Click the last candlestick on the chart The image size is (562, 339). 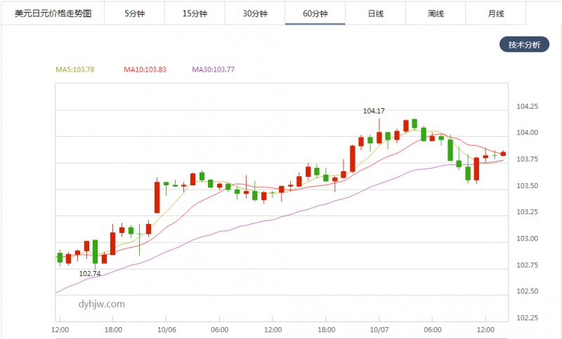click(503, 154)
